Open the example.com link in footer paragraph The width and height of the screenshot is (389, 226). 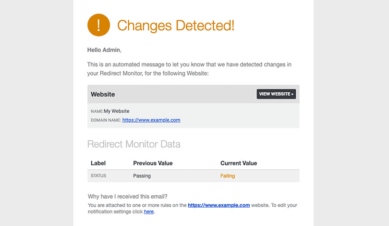click(x=219, y=205)
